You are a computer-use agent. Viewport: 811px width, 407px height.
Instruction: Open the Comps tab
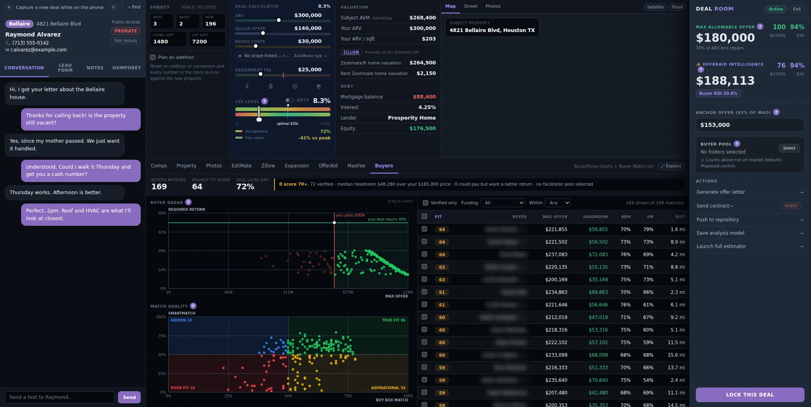click(159, 166)
